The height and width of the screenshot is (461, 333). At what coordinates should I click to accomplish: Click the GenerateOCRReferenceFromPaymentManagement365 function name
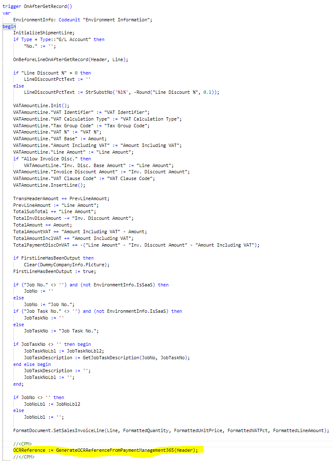pos(114,450)
